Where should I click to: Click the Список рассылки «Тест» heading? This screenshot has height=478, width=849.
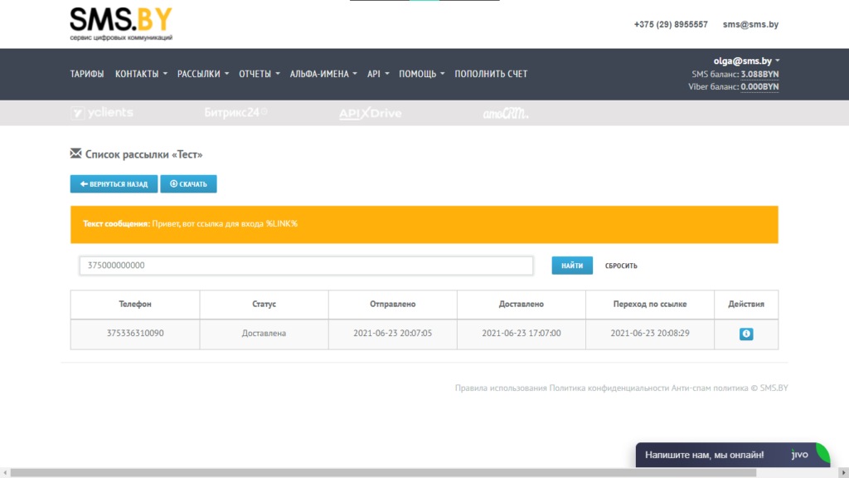143,154
